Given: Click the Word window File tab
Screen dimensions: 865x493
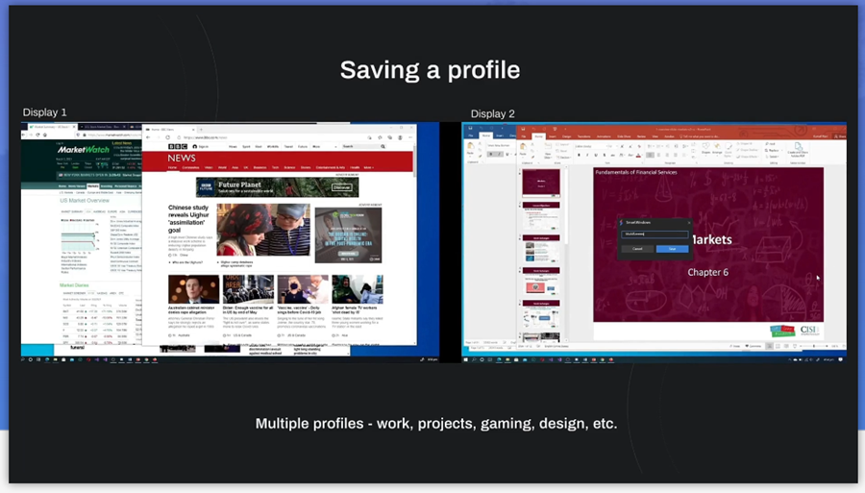Looking at the screenshot, I should 470,136.
